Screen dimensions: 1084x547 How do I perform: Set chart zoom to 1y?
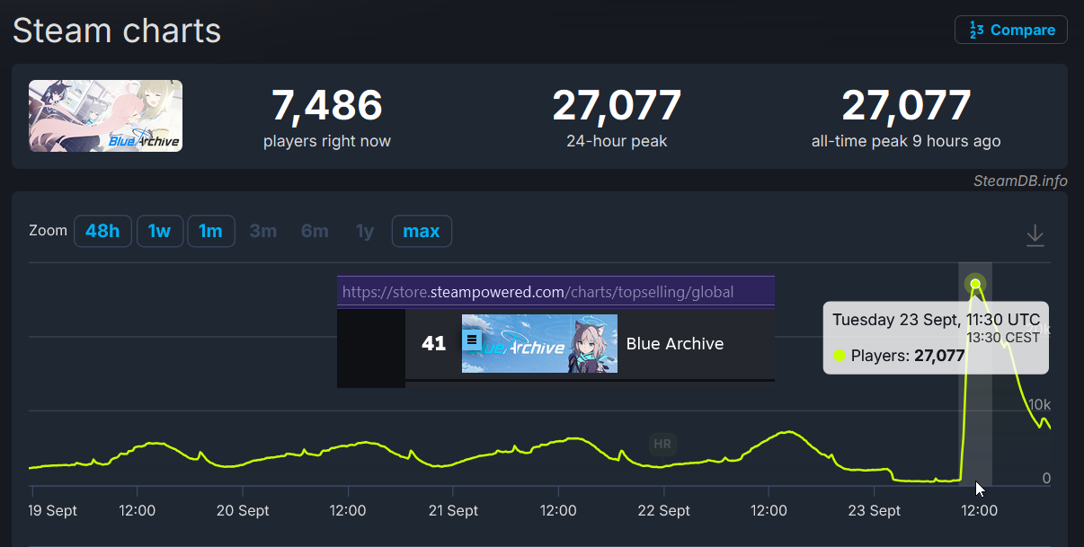365,231
